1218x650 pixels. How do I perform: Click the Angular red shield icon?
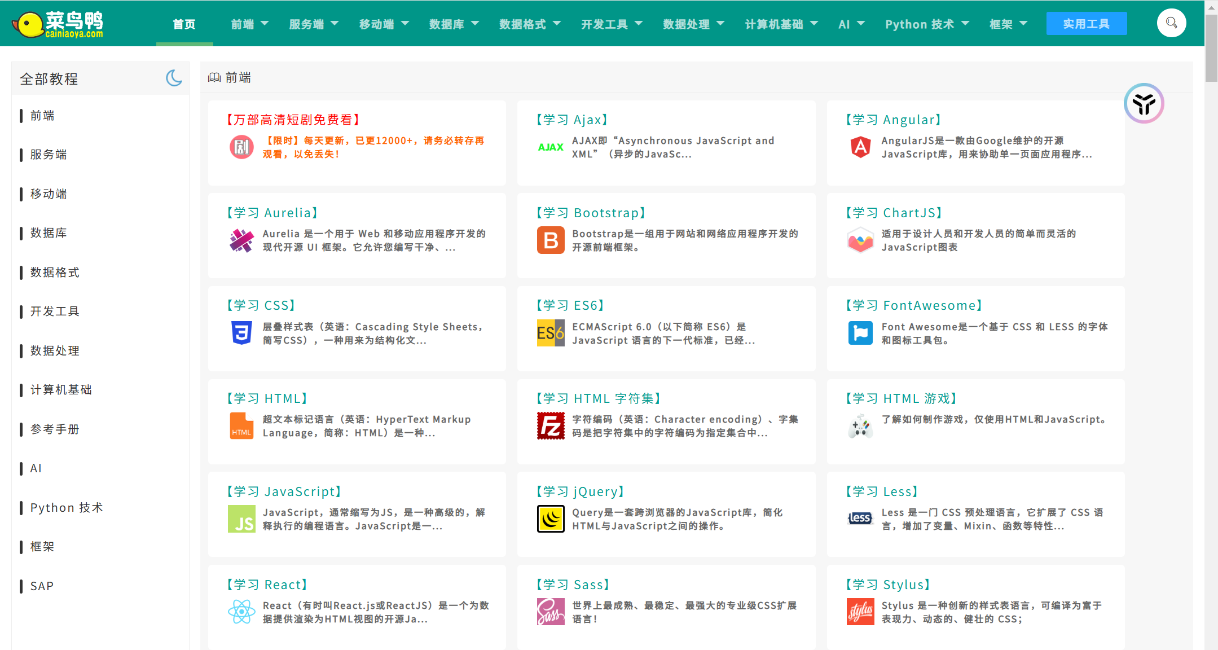click(x=860, y=147)
